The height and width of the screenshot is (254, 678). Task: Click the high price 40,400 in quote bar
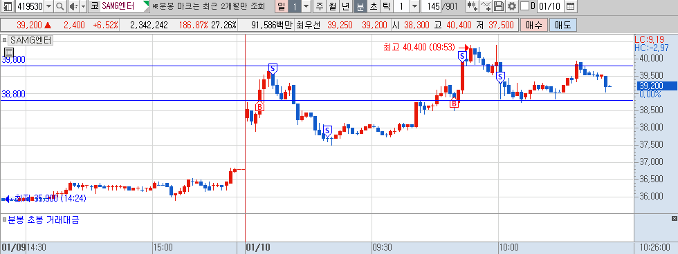click(458, 26)
